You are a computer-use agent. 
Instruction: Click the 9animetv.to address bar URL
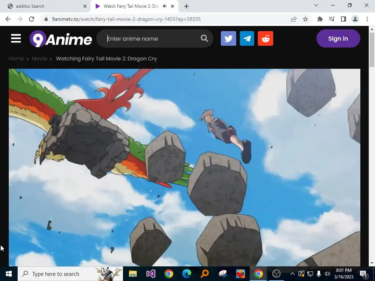pyautogui.click(x=126, y=19)
